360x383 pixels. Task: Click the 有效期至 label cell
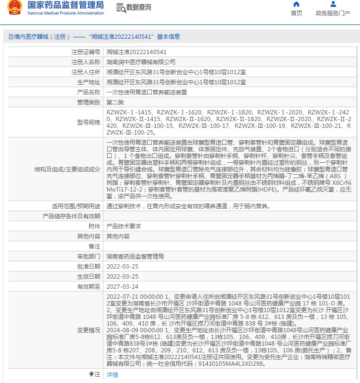click(56, 286)
